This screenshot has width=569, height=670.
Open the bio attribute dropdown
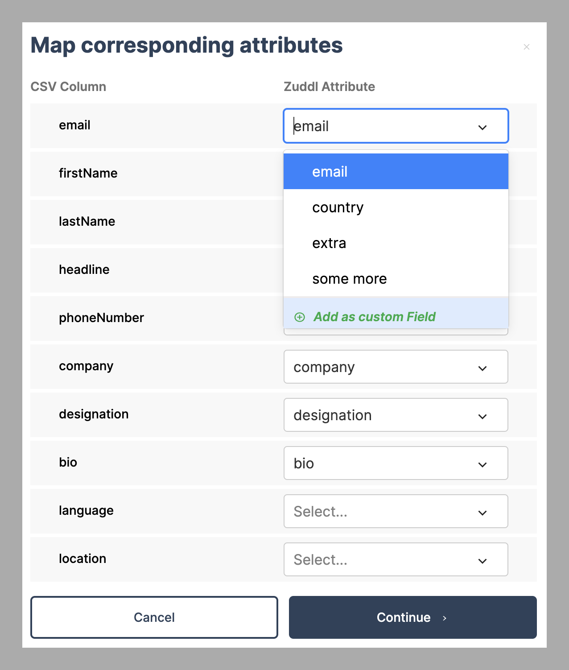pos(396,463)
